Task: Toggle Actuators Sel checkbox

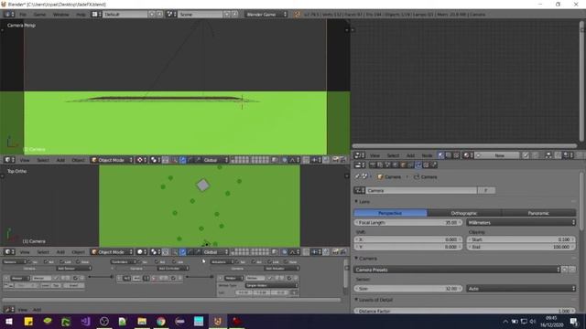Action: 237,262
